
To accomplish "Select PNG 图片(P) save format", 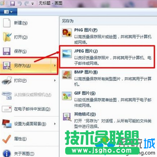I will tap(86, 30).
